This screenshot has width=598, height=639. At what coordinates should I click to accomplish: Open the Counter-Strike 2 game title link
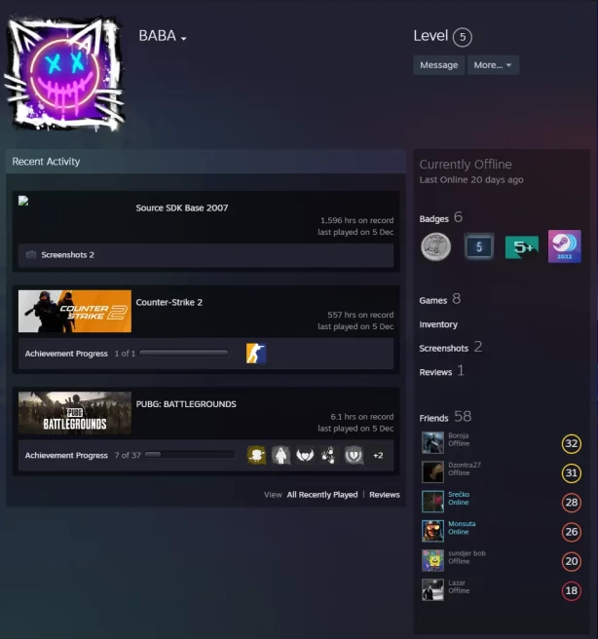(169, 302)
